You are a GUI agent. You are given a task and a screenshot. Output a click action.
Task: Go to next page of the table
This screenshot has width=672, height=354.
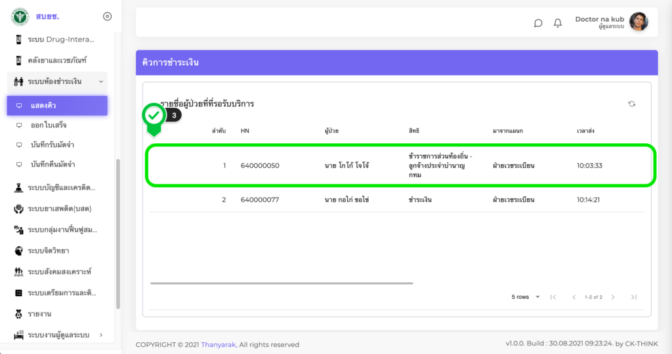click(613, 297)
